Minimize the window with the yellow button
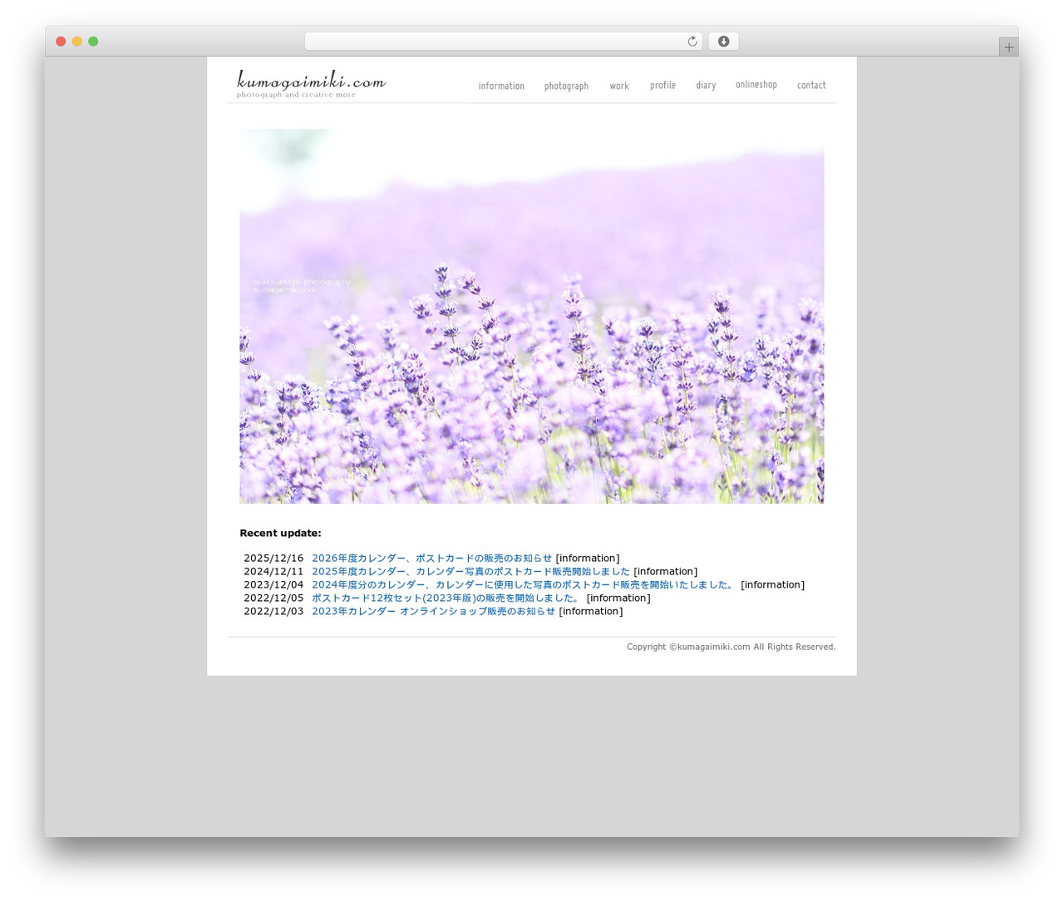Image resolution: width=1064 pixels, height=901 pixels. [x=76, y=42]
